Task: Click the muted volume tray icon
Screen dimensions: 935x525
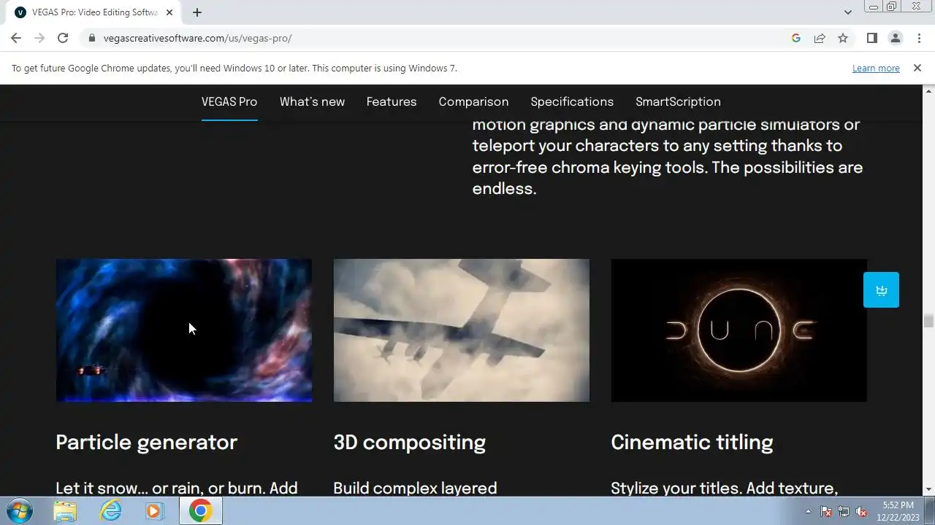Action: click(x=861, y=511)
